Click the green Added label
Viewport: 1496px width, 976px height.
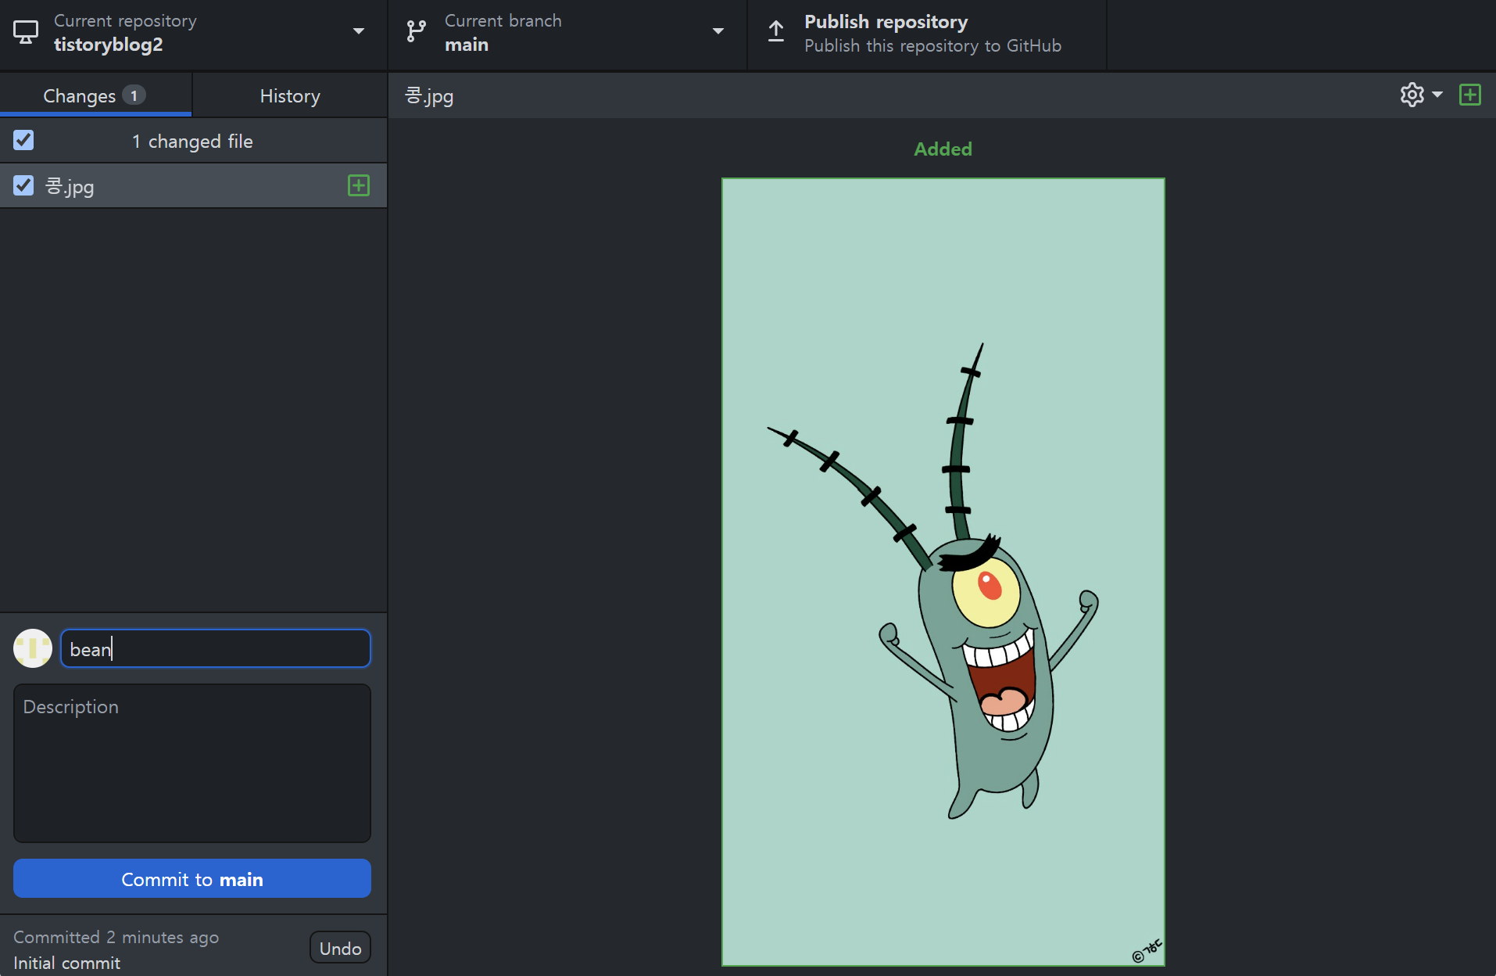click(x=943, y=149)
